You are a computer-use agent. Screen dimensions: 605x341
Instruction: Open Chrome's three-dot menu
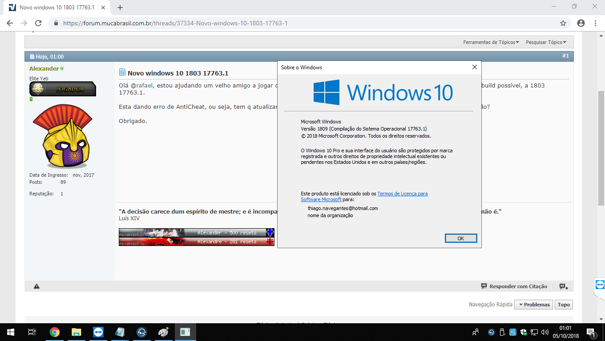595,23
